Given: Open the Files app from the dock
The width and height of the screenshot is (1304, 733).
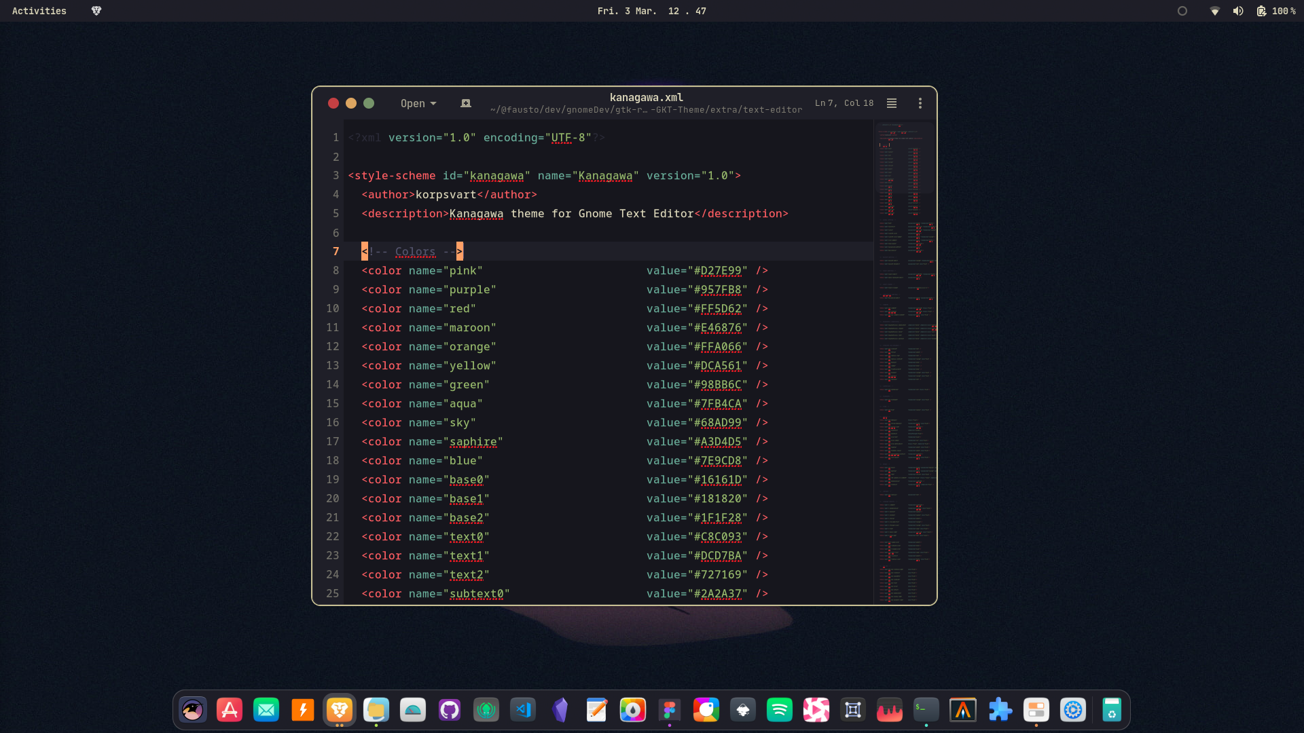Looking at the screenshot, I should (376, 710).
